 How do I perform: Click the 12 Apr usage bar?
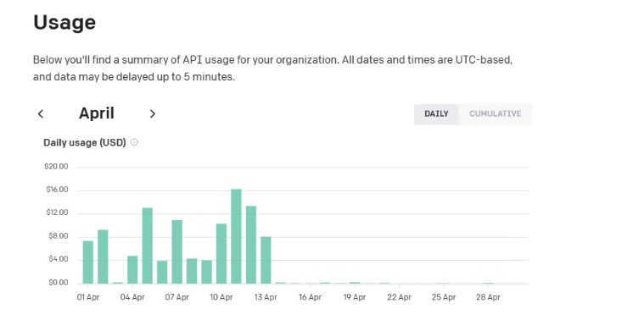pos(251,245)
